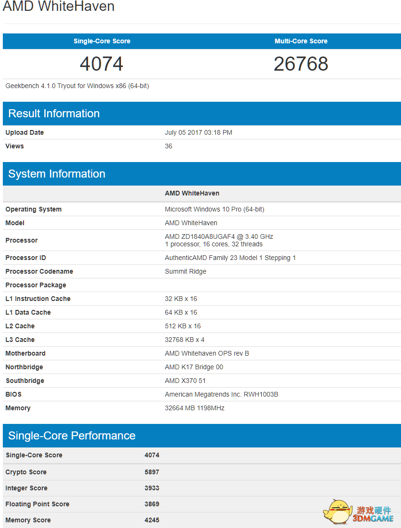Click AMD ZD1840A8UGAF4 @ 3.40 GHz text
Viewport: 401px width, 528px height.
pos(219,236)
